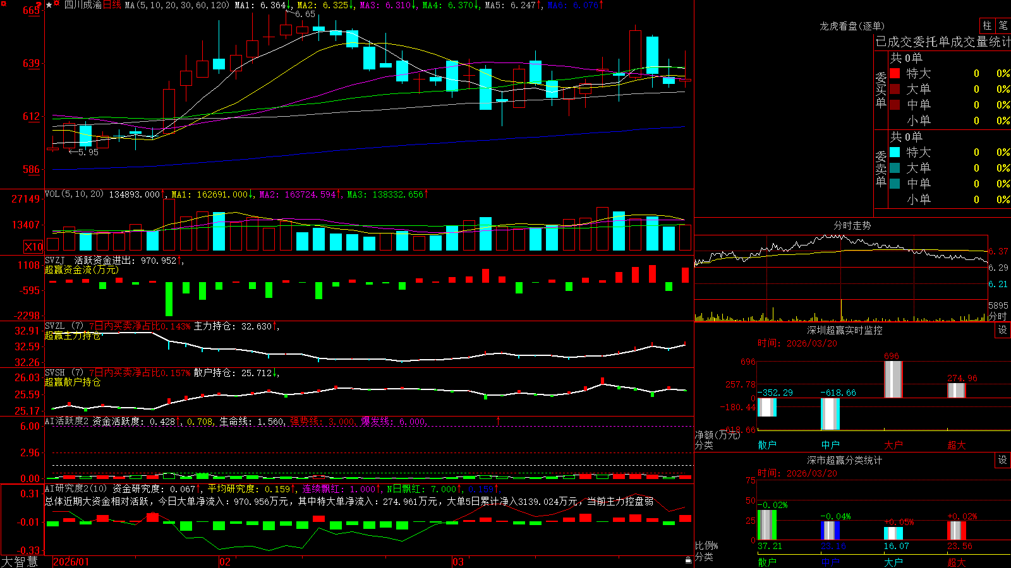Click the red 特大 swatch under 委买单
1011x568 pixels.
(895, 73)
